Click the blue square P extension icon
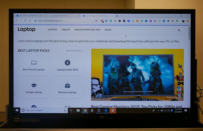The height and width of the screenshot is (131, 203). pos(128,21)
